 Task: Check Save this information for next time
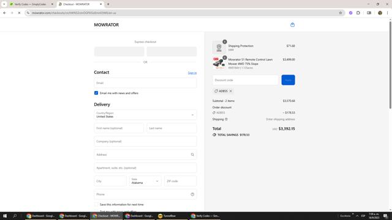point(96,204)
